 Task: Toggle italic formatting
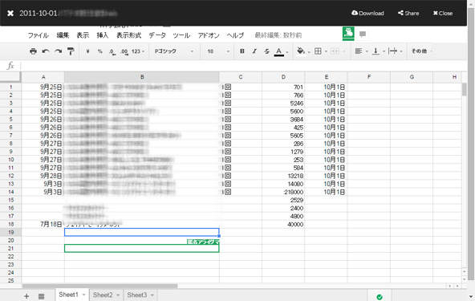click(254, 51)
